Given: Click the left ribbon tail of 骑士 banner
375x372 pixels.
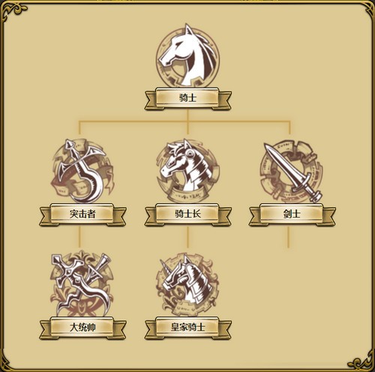Looking at the screenshot, I should [151, 100].
